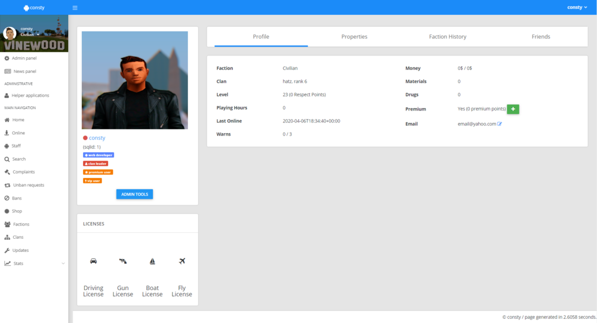This screenshot has height=323, width=597.
Task: Switch to the Faction History tab
Action: click(x=447, y=36)
